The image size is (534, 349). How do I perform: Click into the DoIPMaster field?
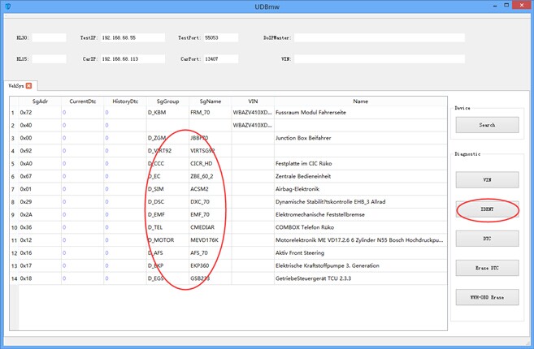pos(380,38)
